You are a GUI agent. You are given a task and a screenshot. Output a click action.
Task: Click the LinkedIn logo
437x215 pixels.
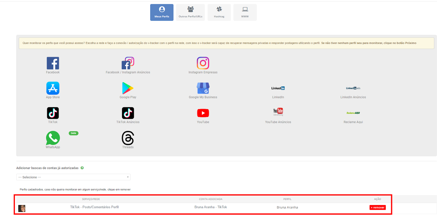[278, 88]
